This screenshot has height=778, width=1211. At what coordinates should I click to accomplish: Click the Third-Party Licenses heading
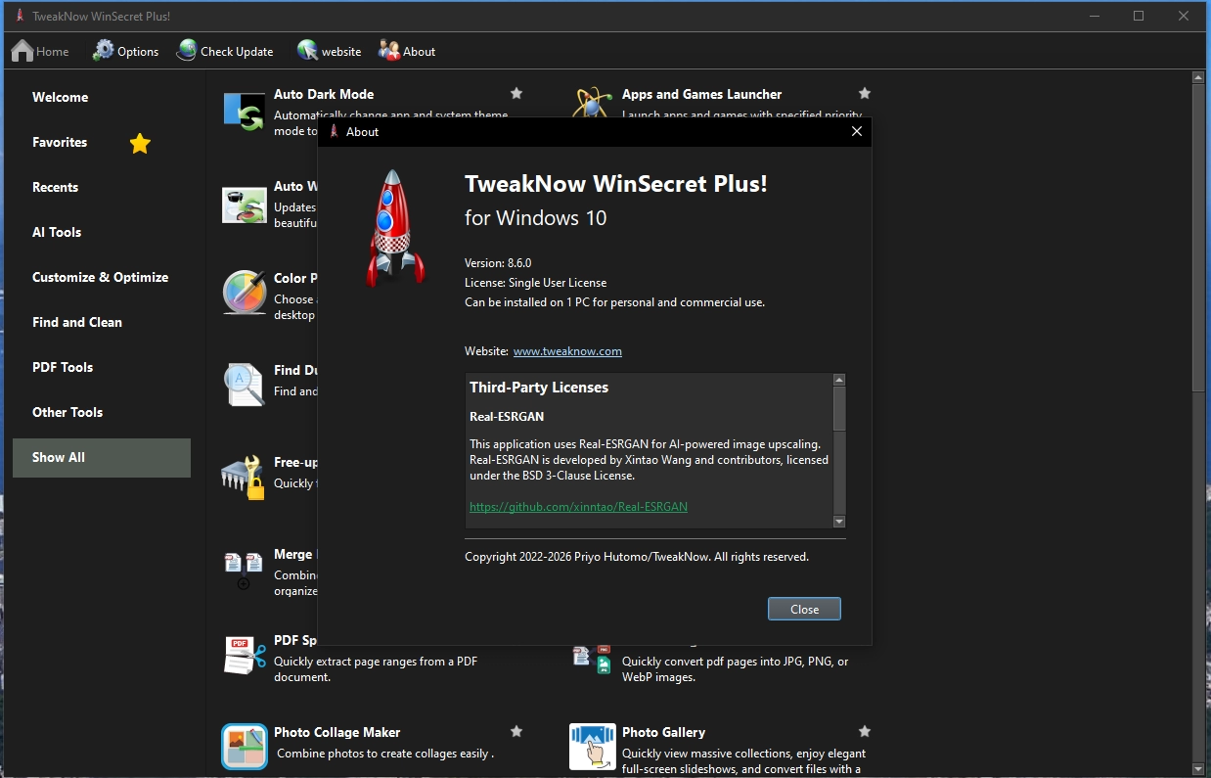tap(539, 388)
